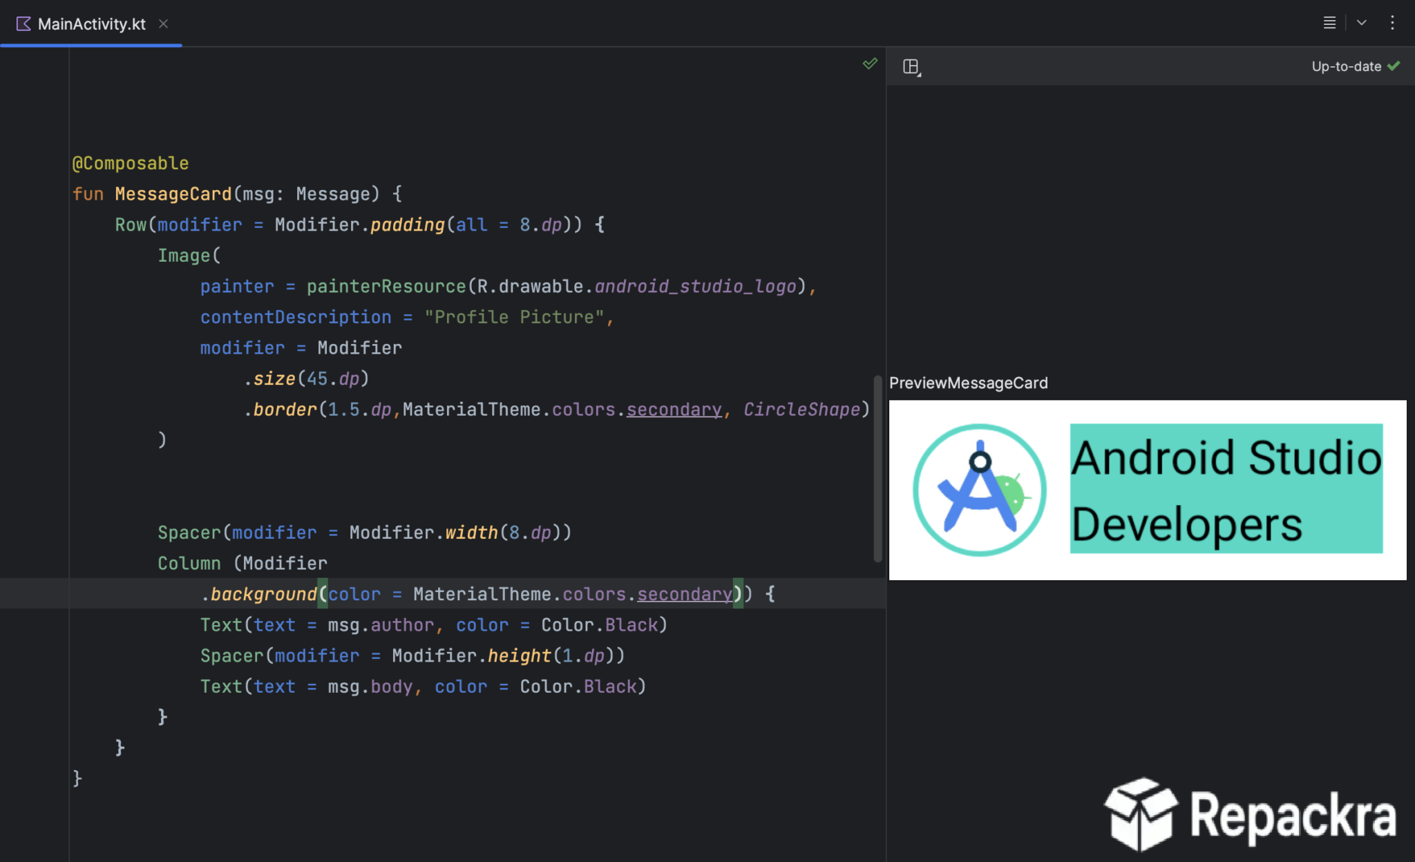
Task: Click 'secondary' in the background line
Action: click(685, 594)
